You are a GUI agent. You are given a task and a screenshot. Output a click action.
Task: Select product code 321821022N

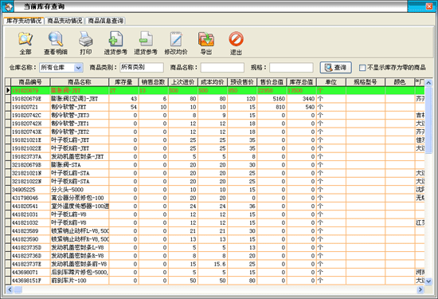click(26, 182)
